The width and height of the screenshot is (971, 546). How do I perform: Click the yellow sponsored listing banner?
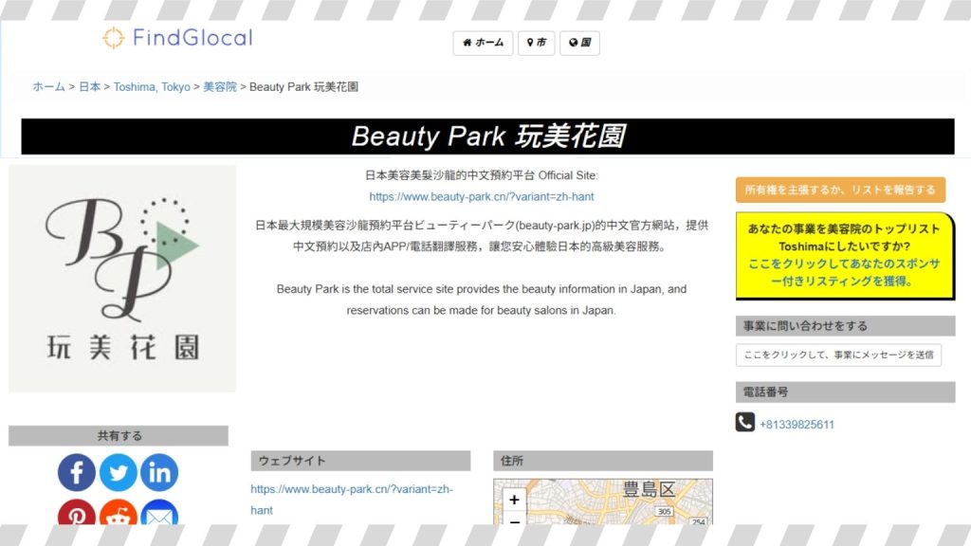(x=845, y=255)
